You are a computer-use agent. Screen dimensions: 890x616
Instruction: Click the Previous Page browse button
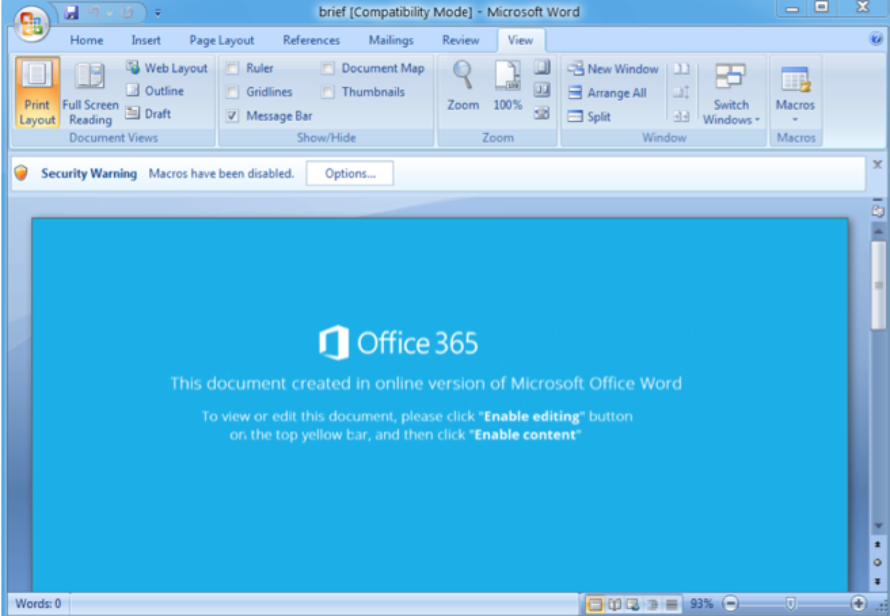(878, 545)
